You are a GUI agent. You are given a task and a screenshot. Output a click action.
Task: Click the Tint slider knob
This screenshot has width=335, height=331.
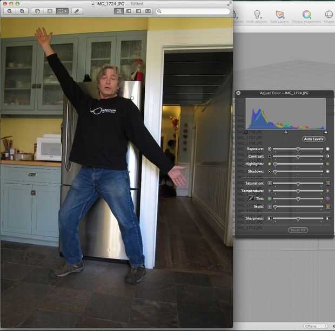(298, 199)
